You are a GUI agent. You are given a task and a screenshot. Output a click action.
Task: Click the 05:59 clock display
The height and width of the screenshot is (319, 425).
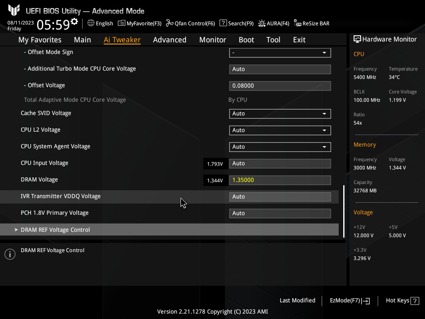click(x=54, y=25)
